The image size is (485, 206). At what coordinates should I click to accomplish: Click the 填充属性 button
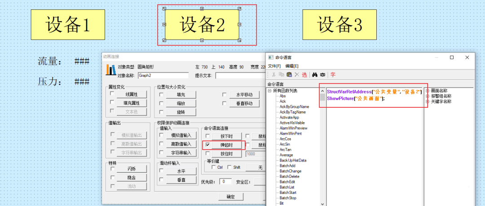point(132,103)
